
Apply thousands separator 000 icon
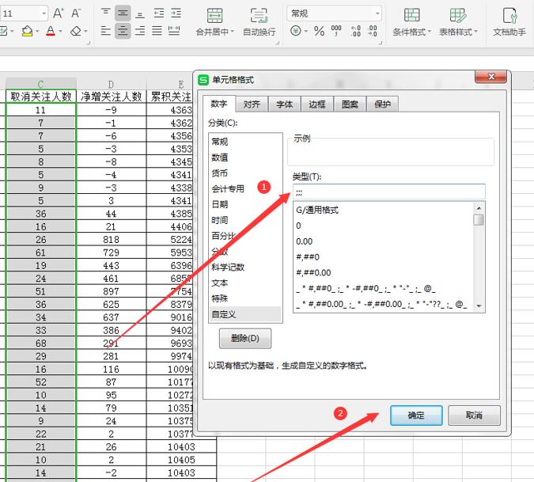[336, 31]
